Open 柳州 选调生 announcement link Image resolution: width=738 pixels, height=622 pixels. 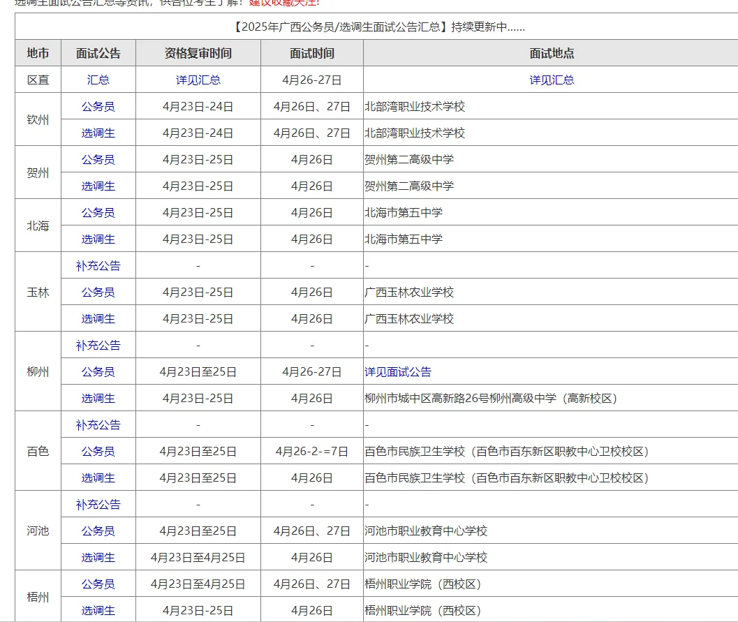click(x=98, y=399)
